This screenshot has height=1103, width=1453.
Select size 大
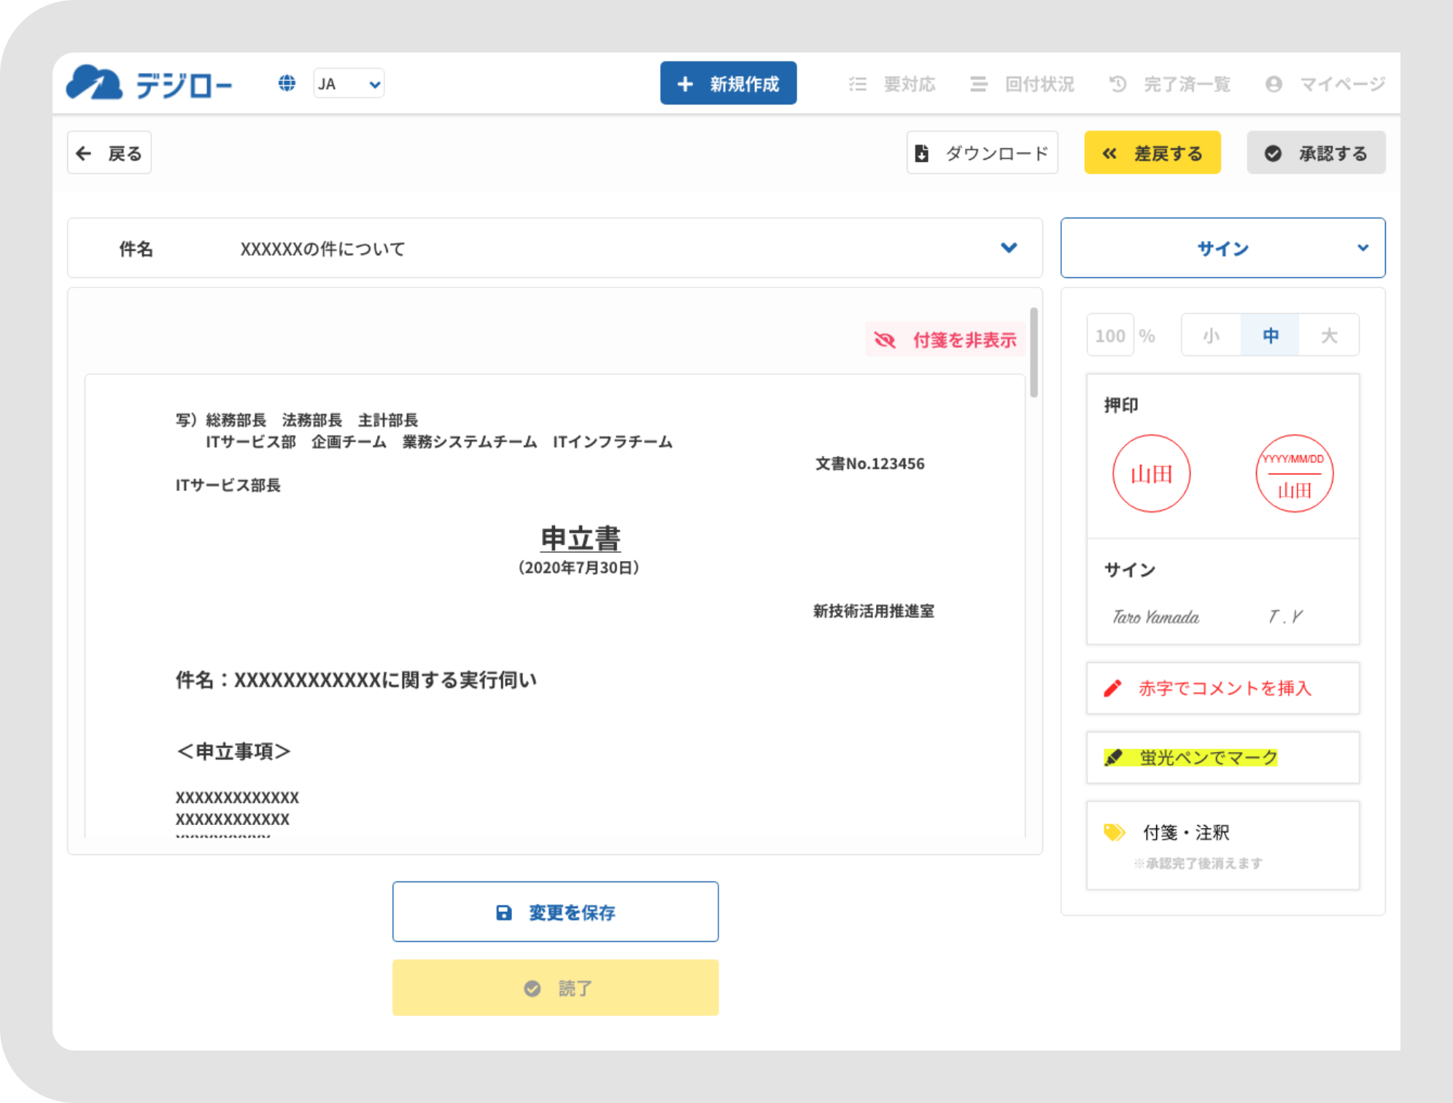point(1329,336)
